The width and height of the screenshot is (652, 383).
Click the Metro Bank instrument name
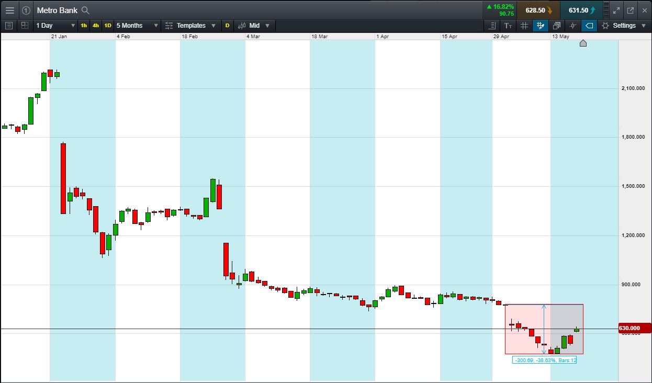click(x=57, y=10)
